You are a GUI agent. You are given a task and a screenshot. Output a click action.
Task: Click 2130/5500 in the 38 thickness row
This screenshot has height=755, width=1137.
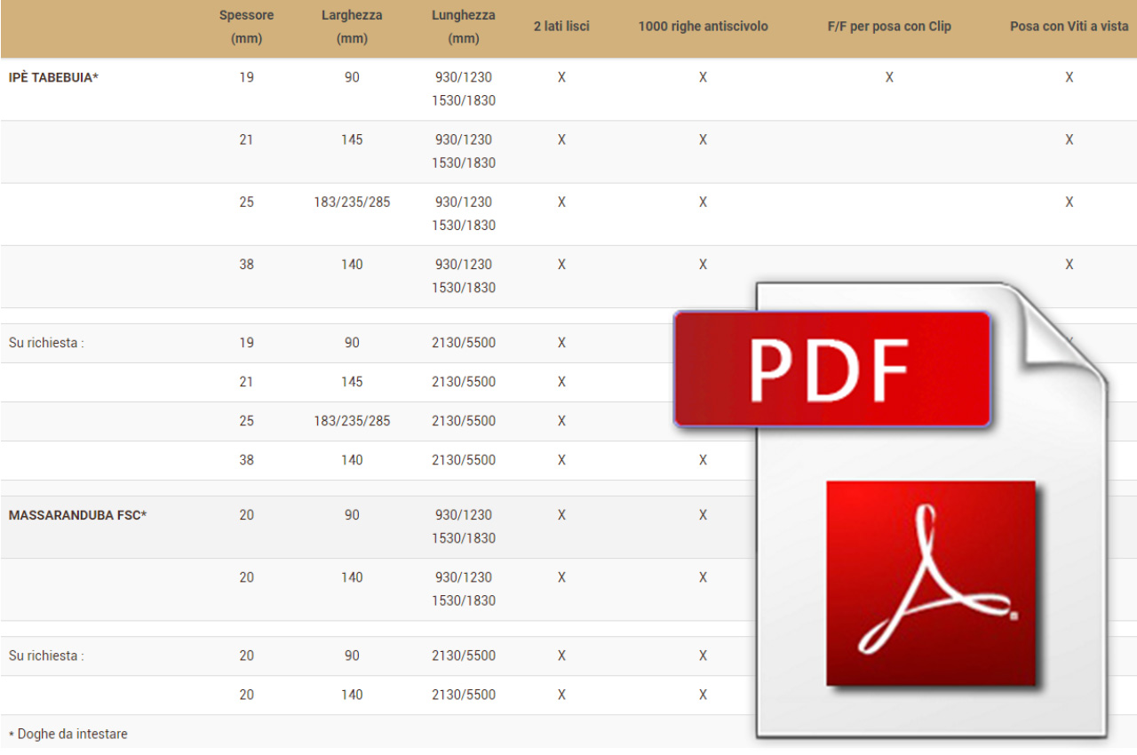pyautogui.click(x=464, y=460)
